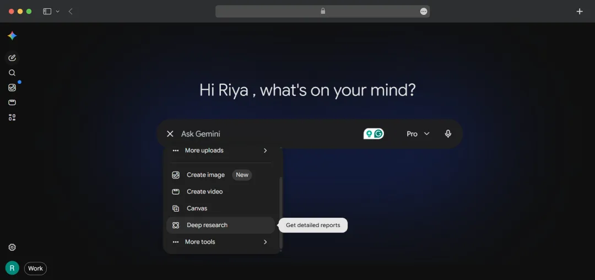Click the Canvas icon in menu
The image size is (595, 280).
point(176,208)
